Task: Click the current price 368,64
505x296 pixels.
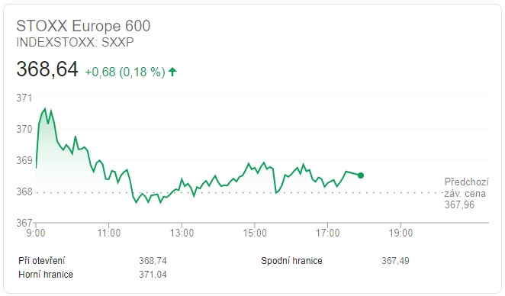Action: (x=47, y=69)
